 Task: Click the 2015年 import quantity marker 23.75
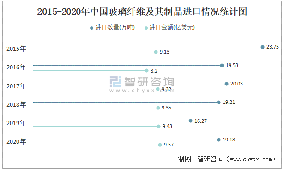(x=262, y=47)
